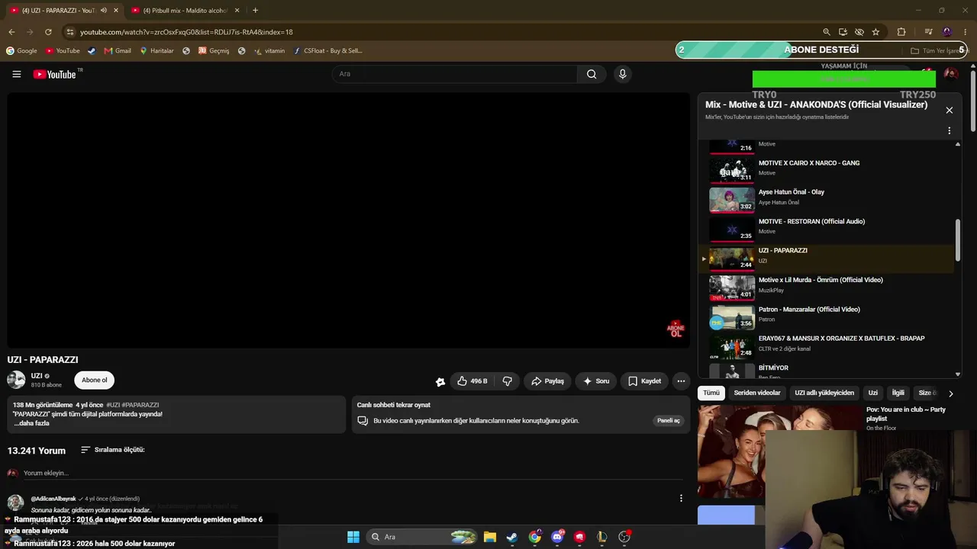Open the CSFloat bookmark
Viewport: 977px width, 549px height.
328,51
